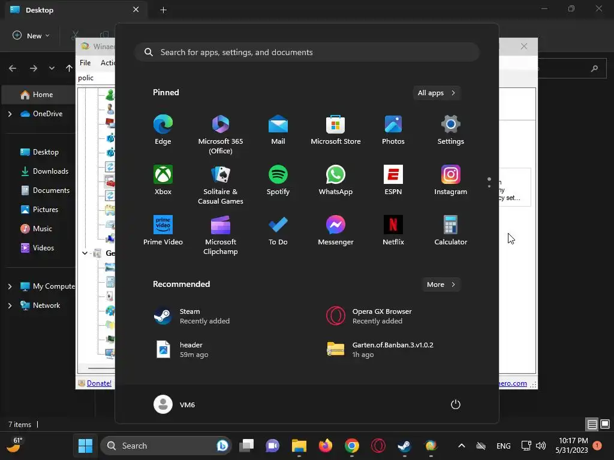Open Opera GX from taskbar
Viewport: 614px width, 460px height.
(378, 446)
